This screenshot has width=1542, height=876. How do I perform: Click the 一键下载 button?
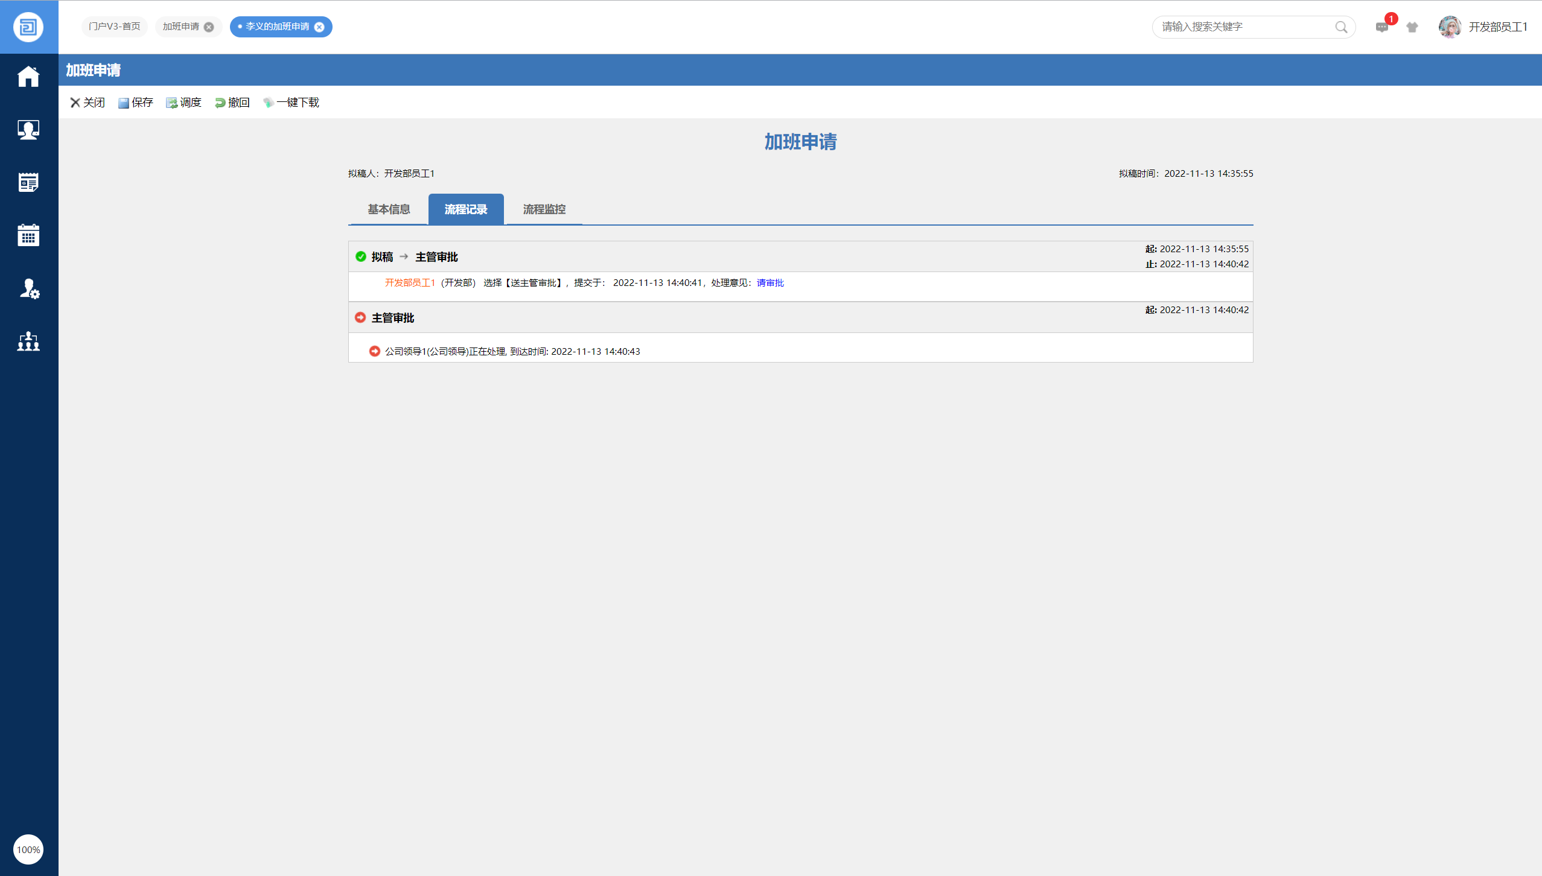point(292,103)
